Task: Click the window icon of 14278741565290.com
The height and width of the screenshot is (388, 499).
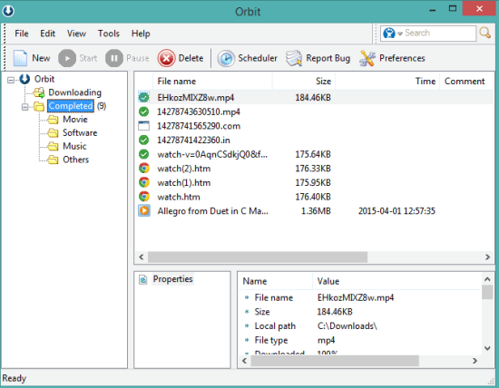Action: 144,126
